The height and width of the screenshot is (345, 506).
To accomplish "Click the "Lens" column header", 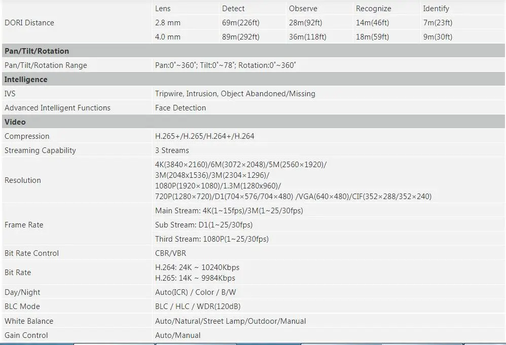I will point(163,9).
